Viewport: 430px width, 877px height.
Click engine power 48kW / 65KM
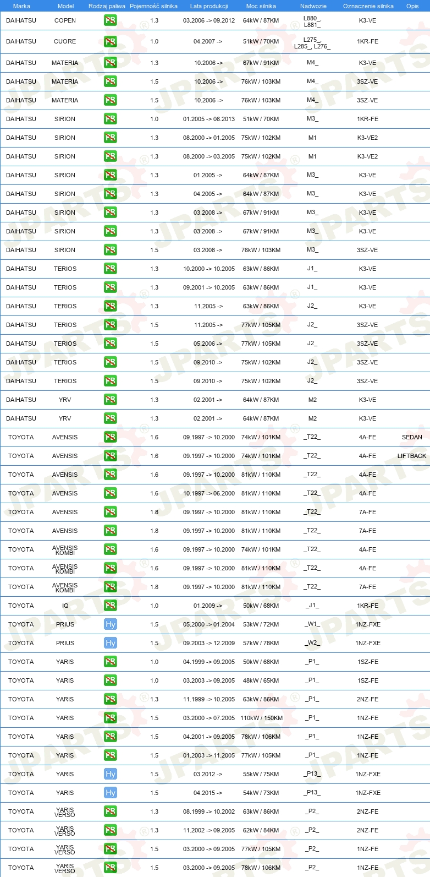pyautogui.click(x=261, y=680)
